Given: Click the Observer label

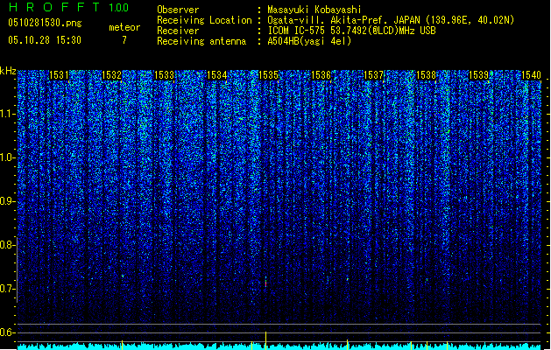Looking at the screenshot, I should pos(178,10).
